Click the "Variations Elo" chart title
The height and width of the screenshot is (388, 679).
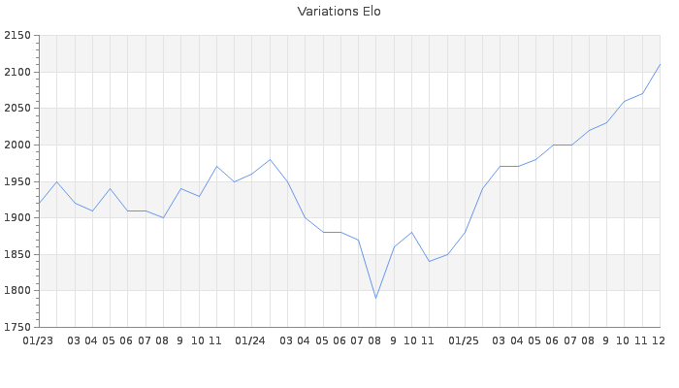coord(339,12)
